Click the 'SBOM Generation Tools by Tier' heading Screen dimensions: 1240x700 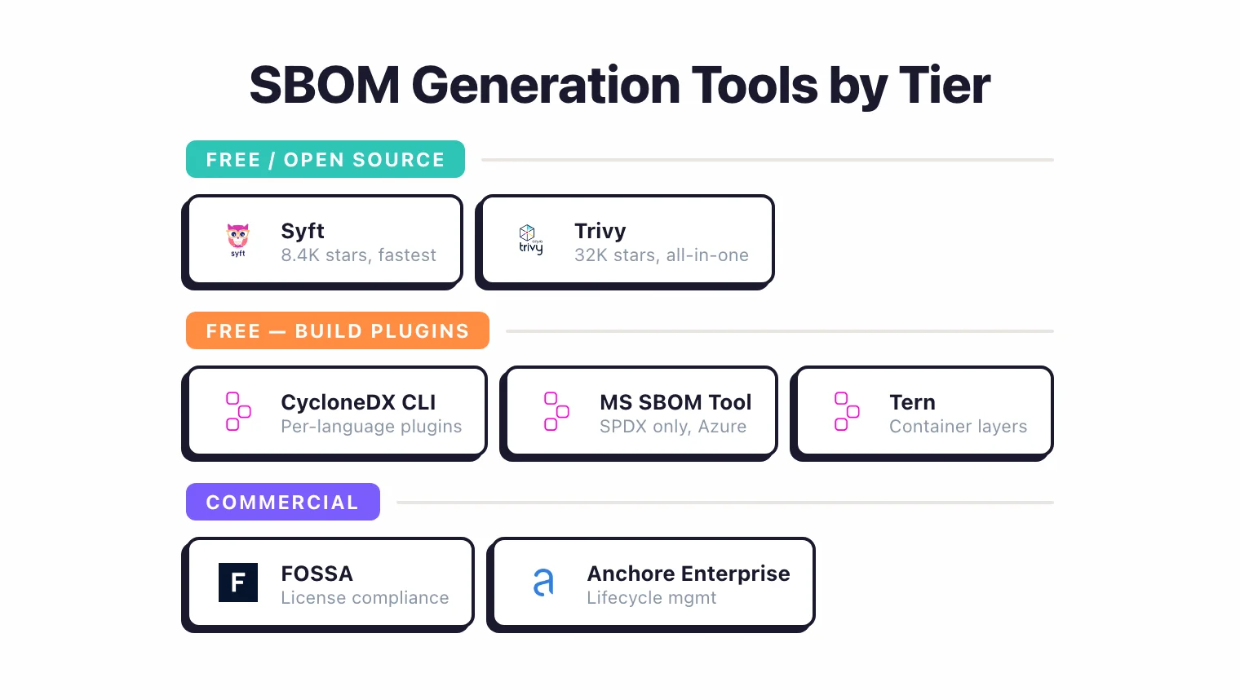[x=619, y=84]
